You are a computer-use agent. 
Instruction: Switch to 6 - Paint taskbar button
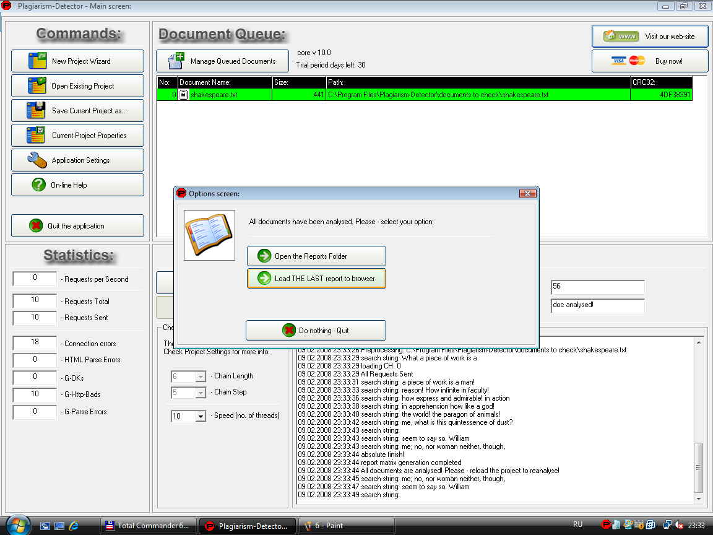point(346,526)
